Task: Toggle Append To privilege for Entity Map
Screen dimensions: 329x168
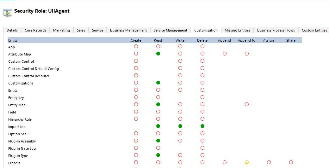Action: click(247, 104)
